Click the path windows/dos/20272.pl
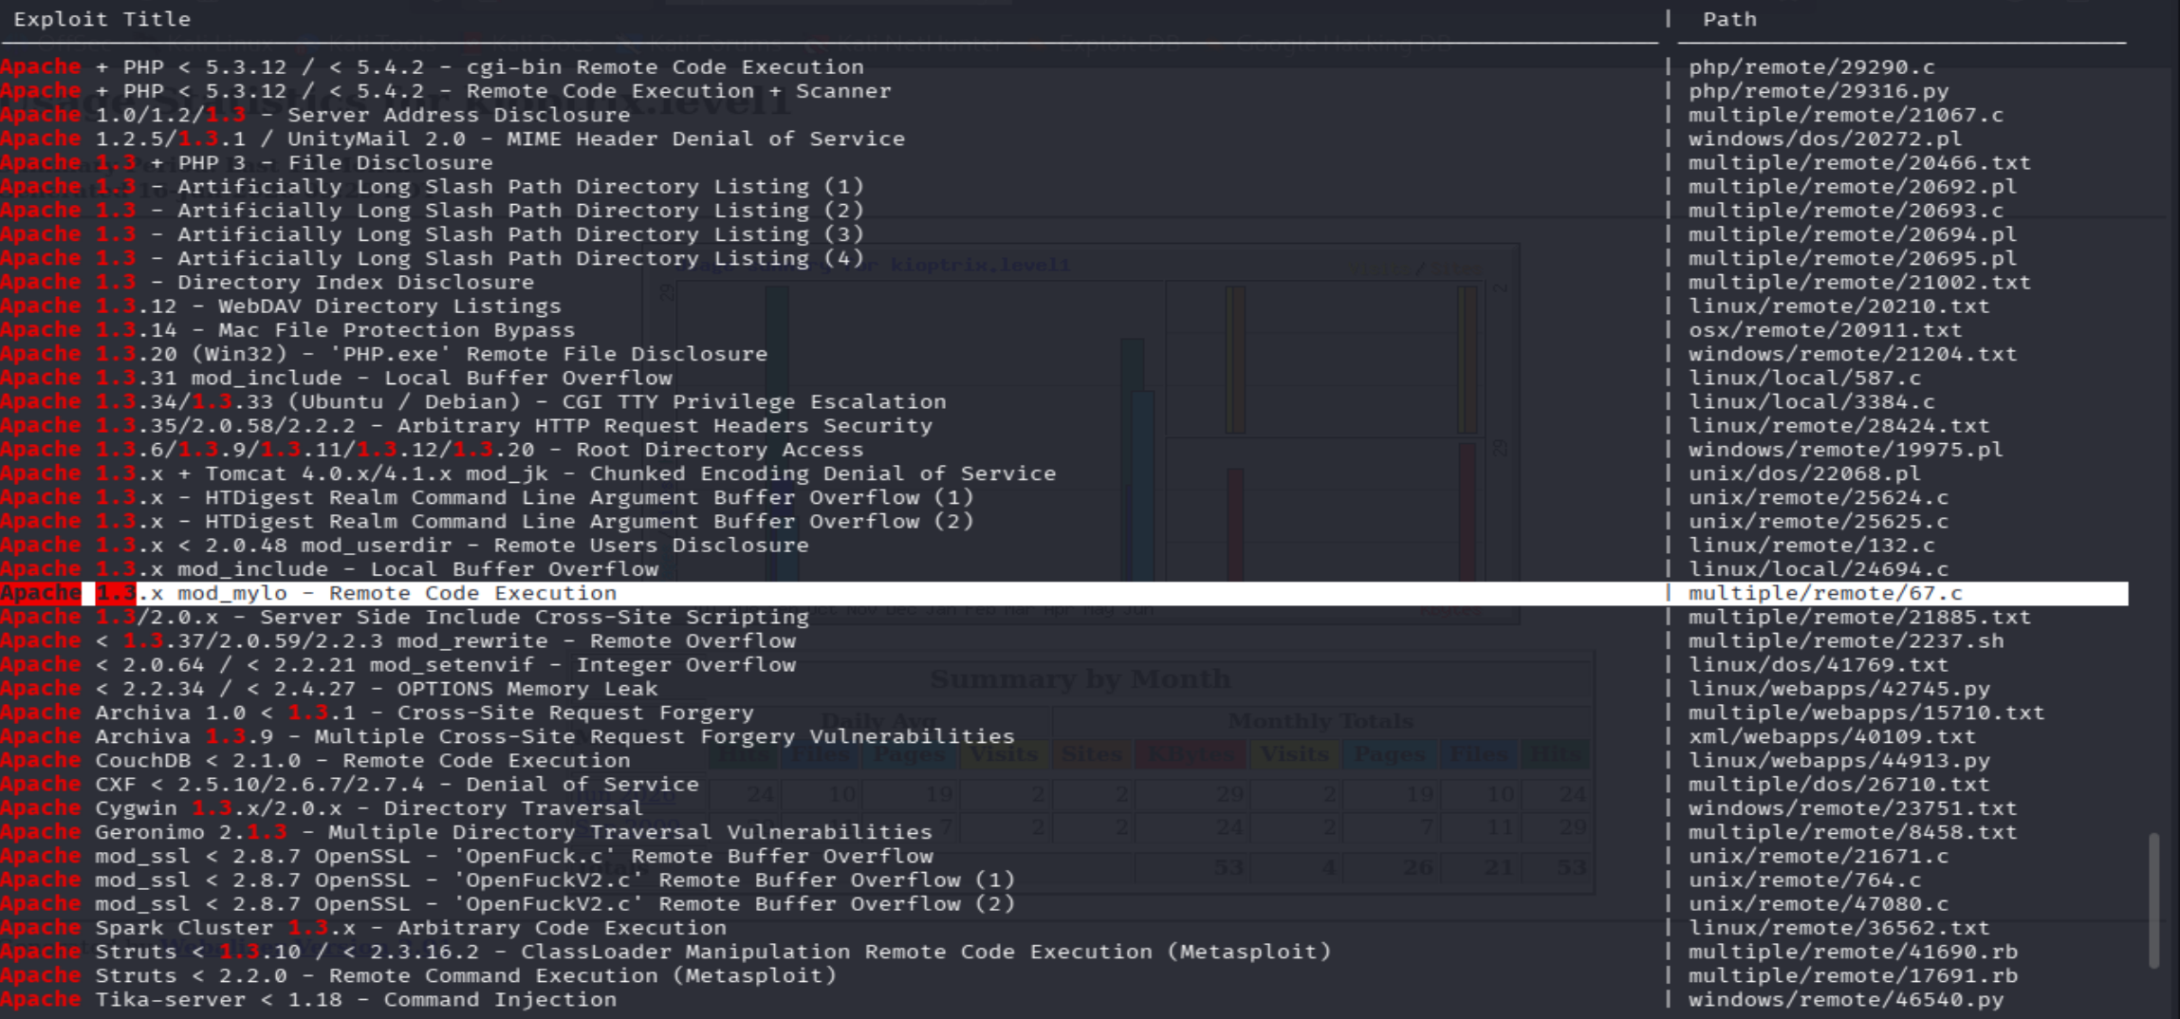Screen dimensions: 2180x1019 (1825, 139)
